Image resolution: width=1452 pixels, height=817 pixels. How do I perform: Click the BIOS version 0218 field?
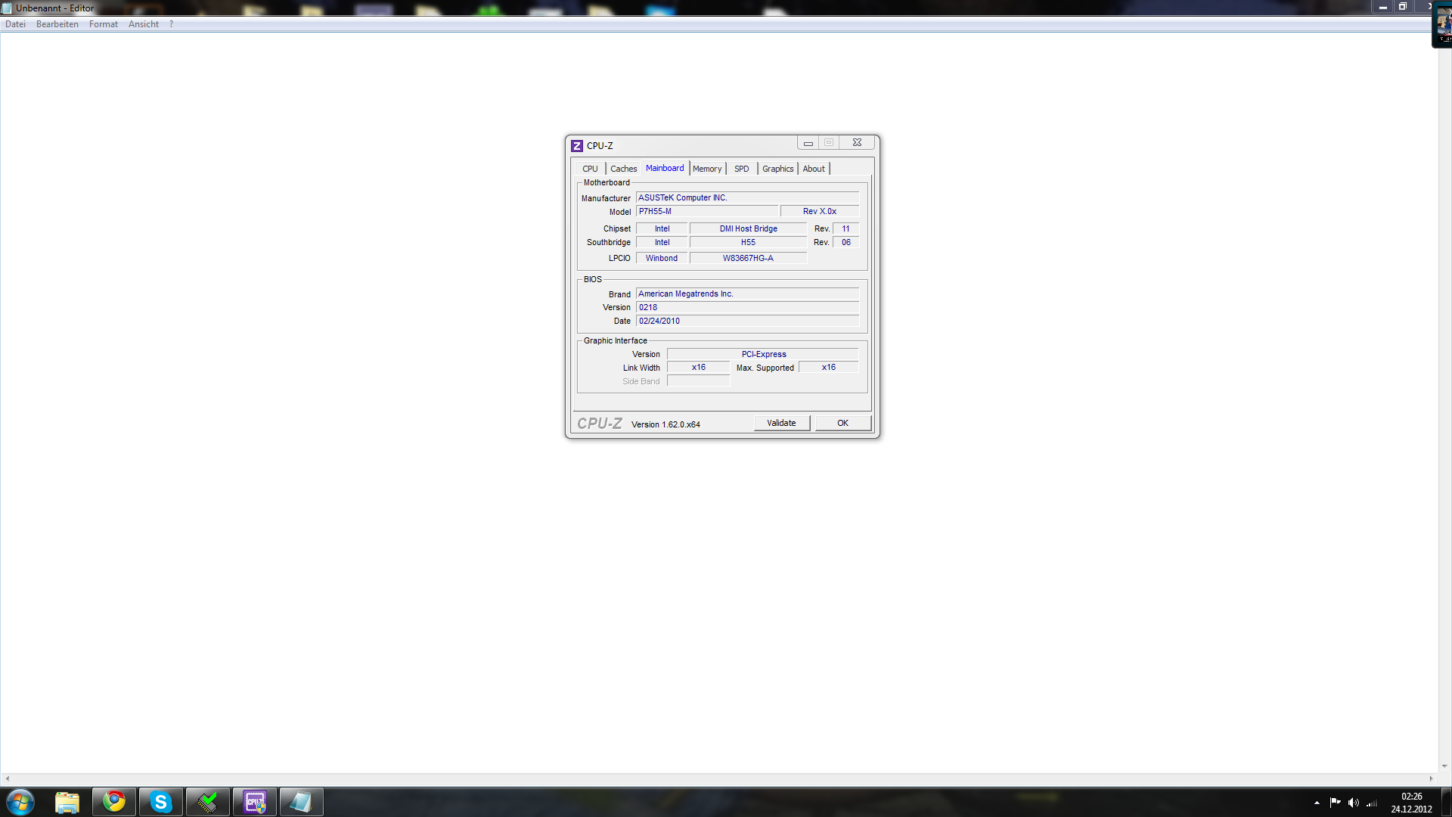[747, 307]
